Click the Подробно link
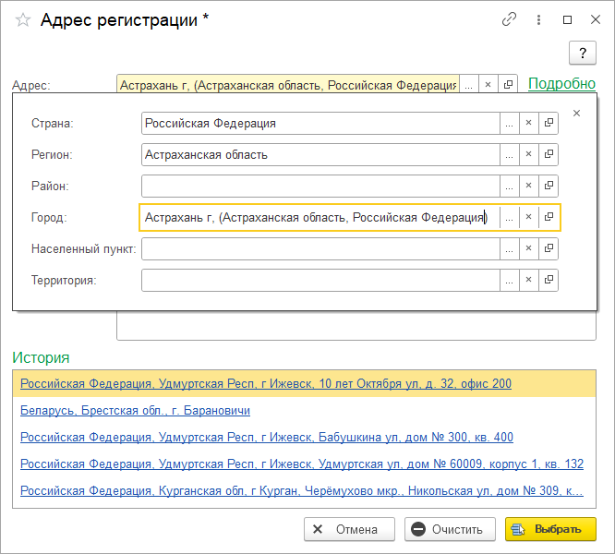This screenshot has width=615, height=554. (x=561, y=84)
